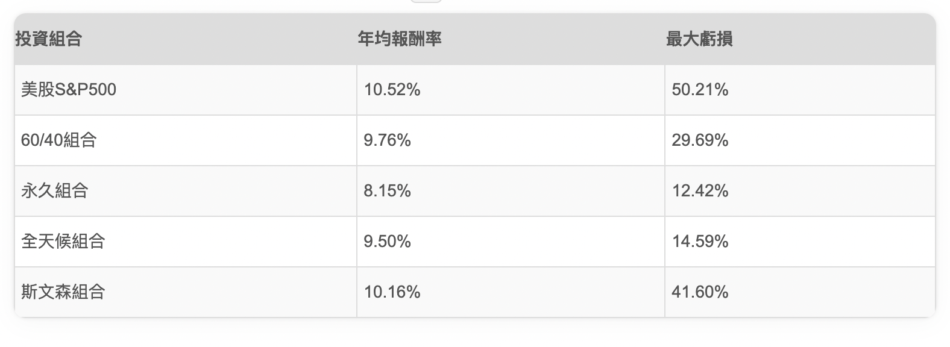
Task: Click the 14.59% max drawdown cell
Action: 700,242
